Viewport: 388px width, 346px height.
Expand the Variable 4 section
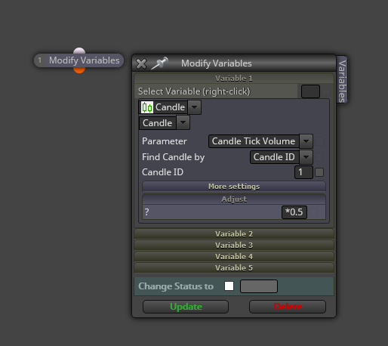pos(234,256)
